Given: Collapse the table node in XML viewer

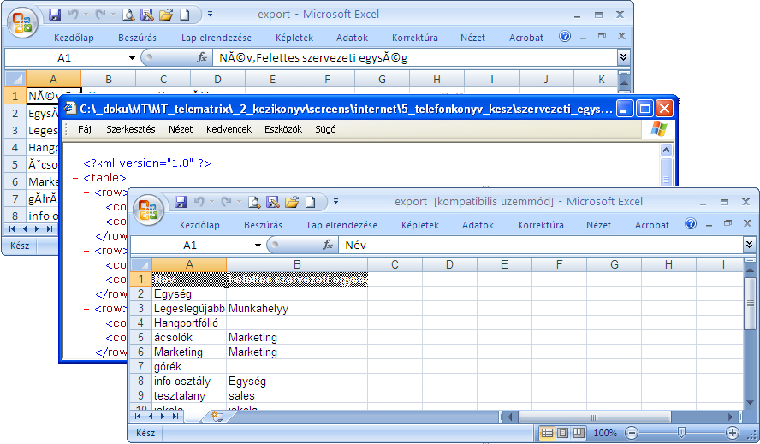Looking at the screenshot, I should pyautogui.click(x=75, y=178).
